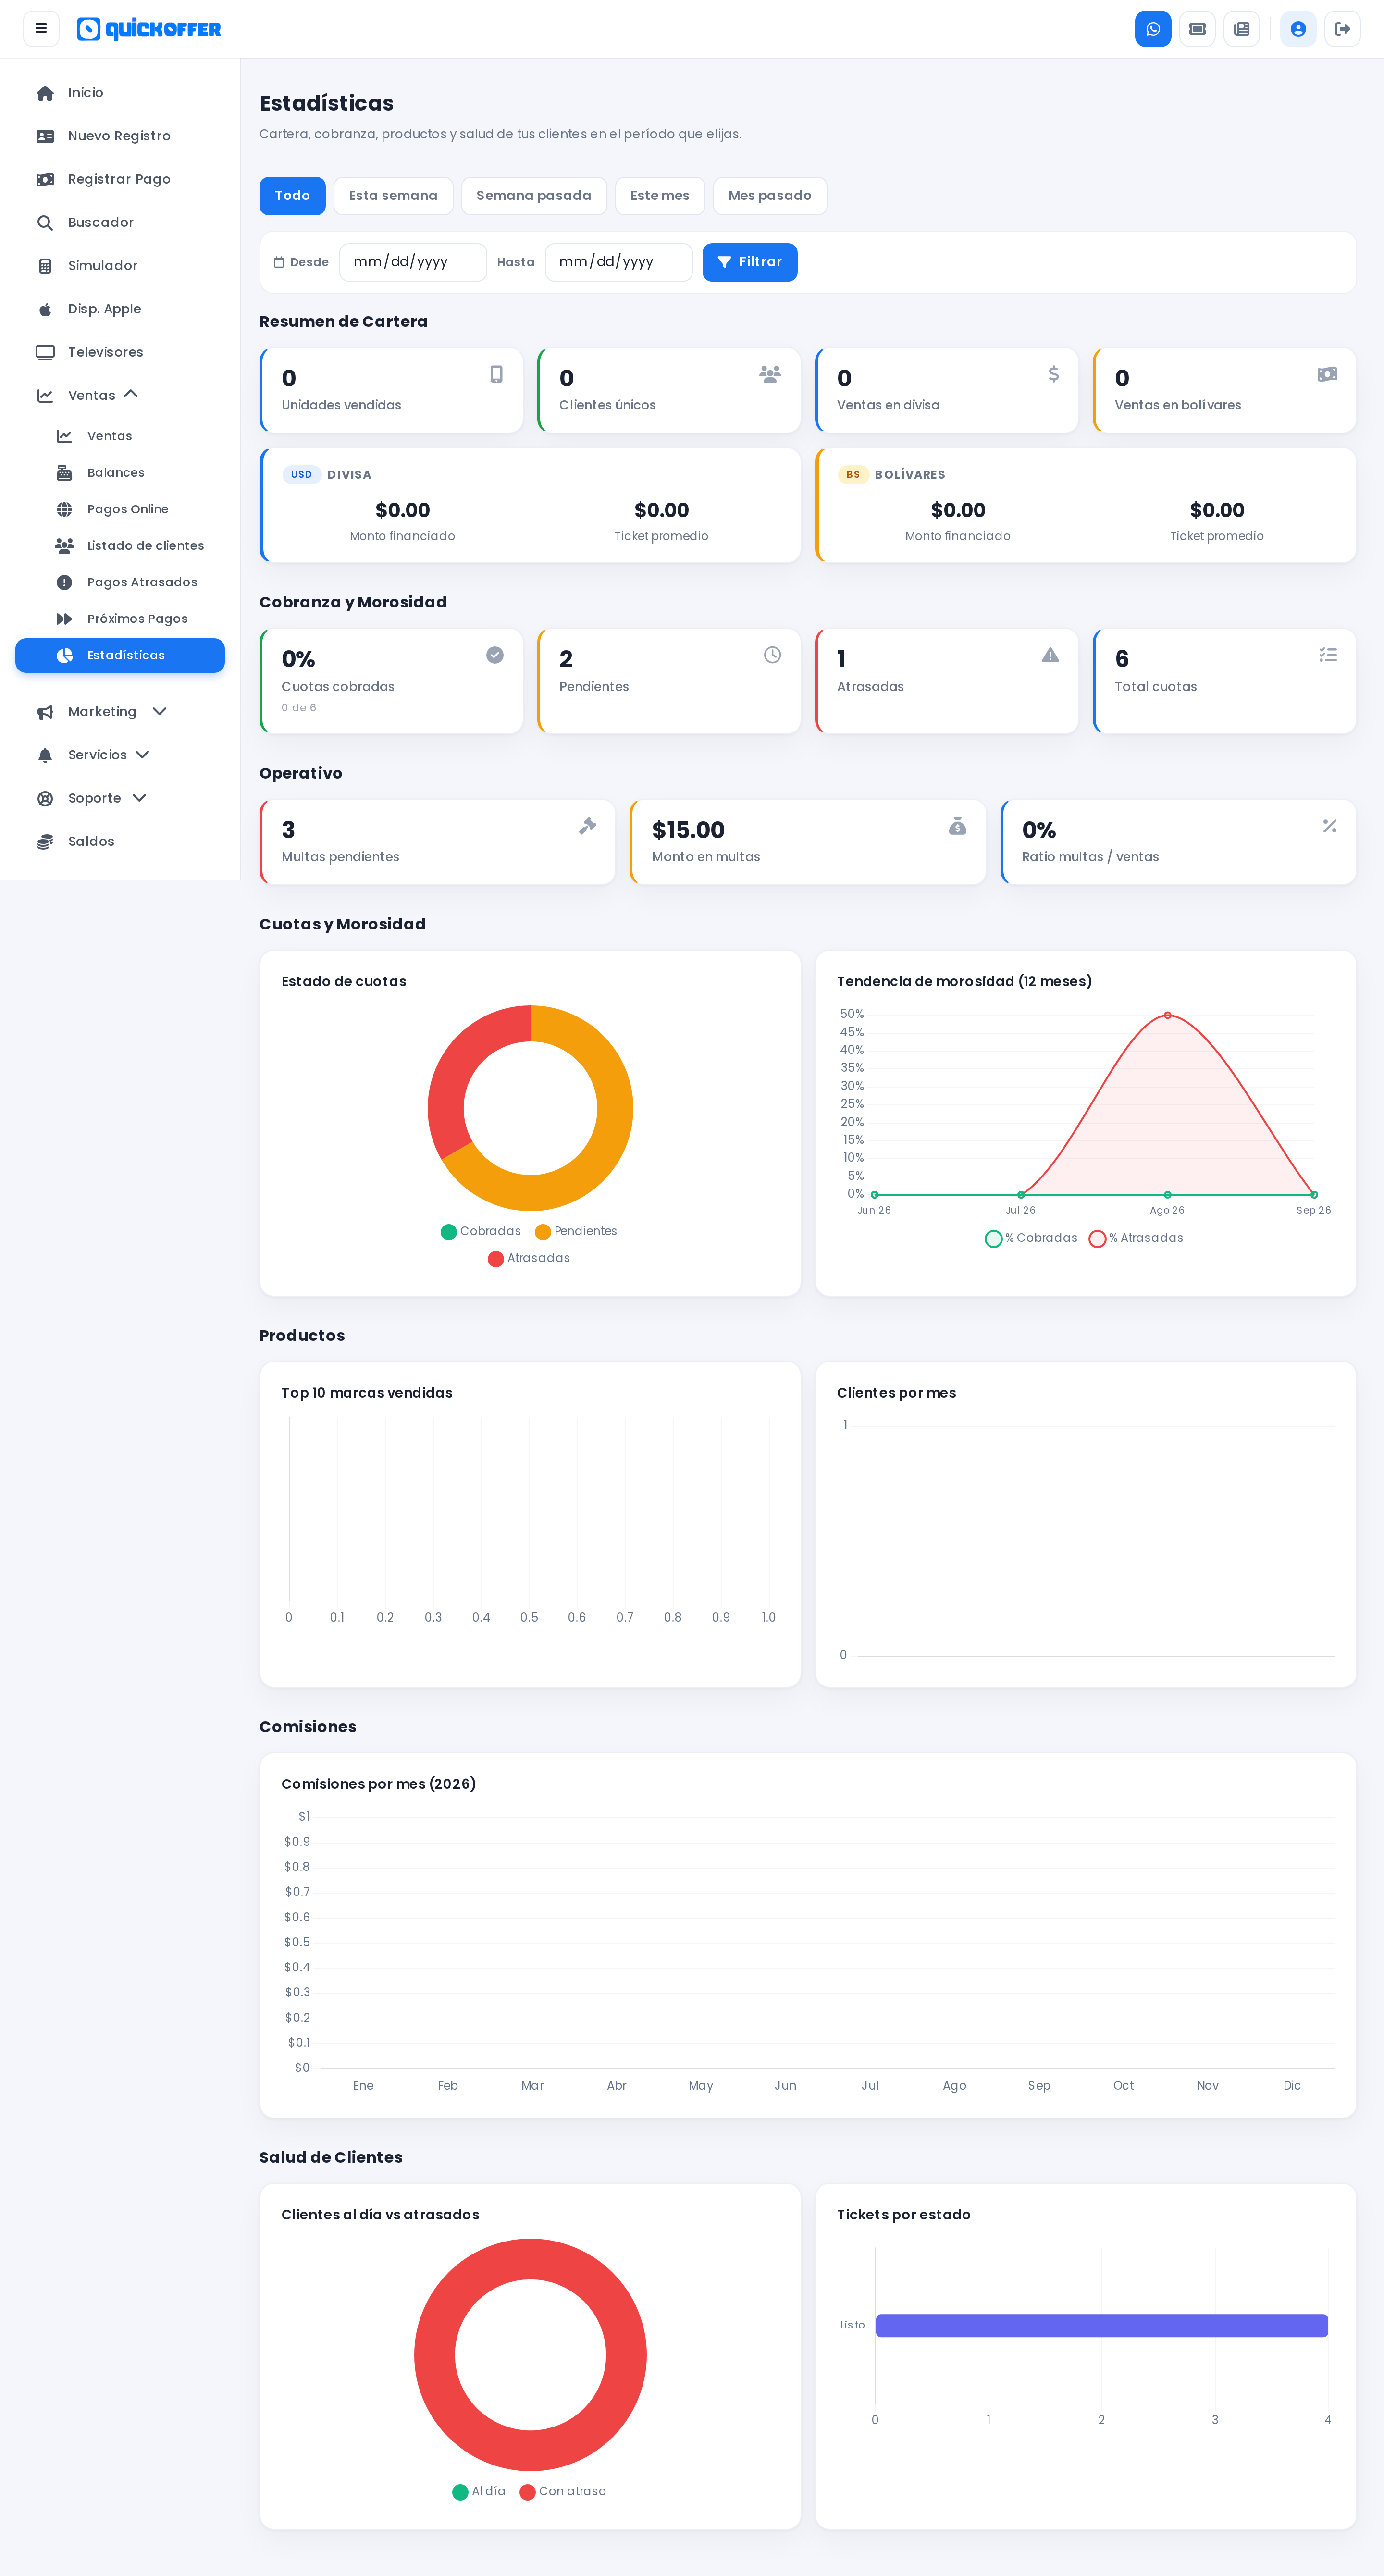Toggle the % Cobradas legend series
The width and height of the screenshot is (1384, 2576).
(1031, 1238)
